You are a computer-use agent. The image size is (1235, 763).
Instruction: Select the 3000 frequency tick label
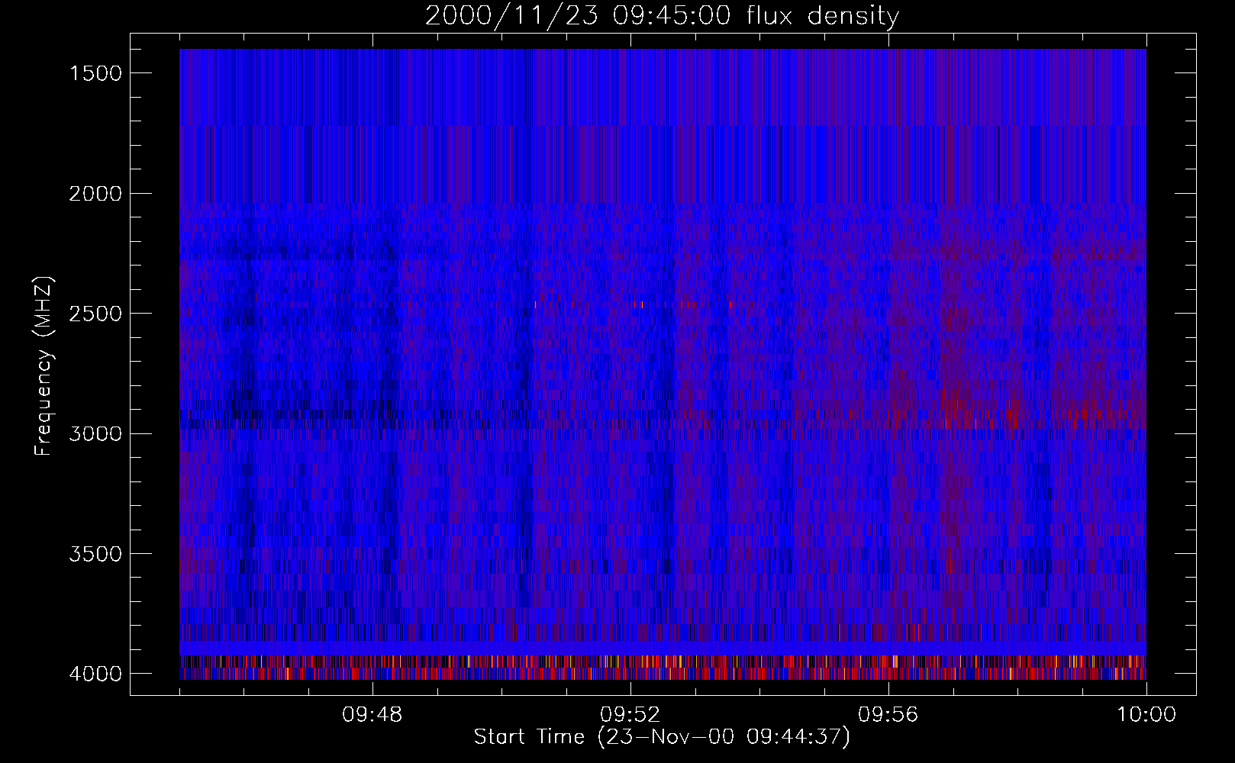coord(95,434)
